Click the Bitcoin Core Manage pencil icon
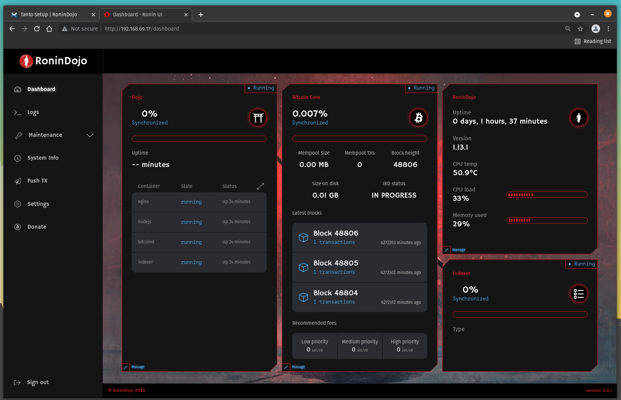The width and height of the screenshot is (621, 400). point(286,367)
